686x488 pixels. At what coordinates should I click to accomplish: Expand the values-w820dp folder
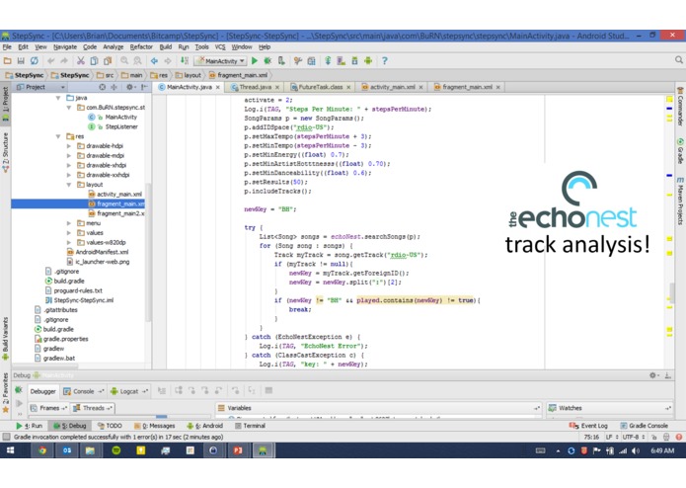coord(69,242)
